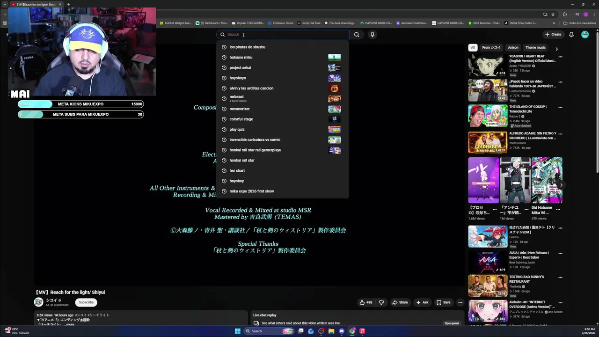Open Chrome extensions puzzle icon

(565, 14)
